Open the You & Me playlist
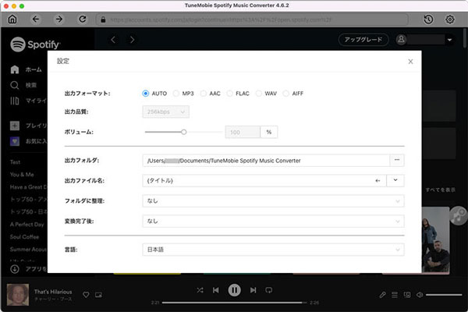This screenshot has height=312, width=468. 22,175
